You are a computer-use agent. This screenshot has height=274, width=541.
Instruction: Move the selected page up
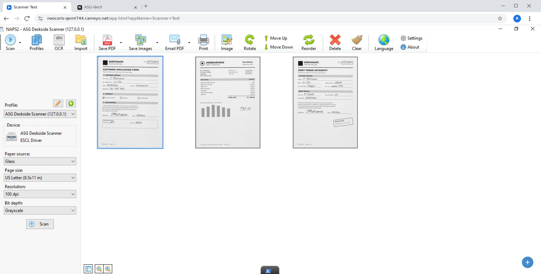point(276,38)
